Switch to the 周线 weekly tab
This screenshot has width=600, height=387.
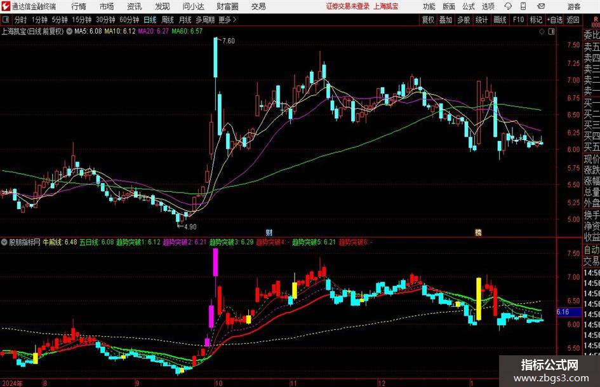(168, 20)
